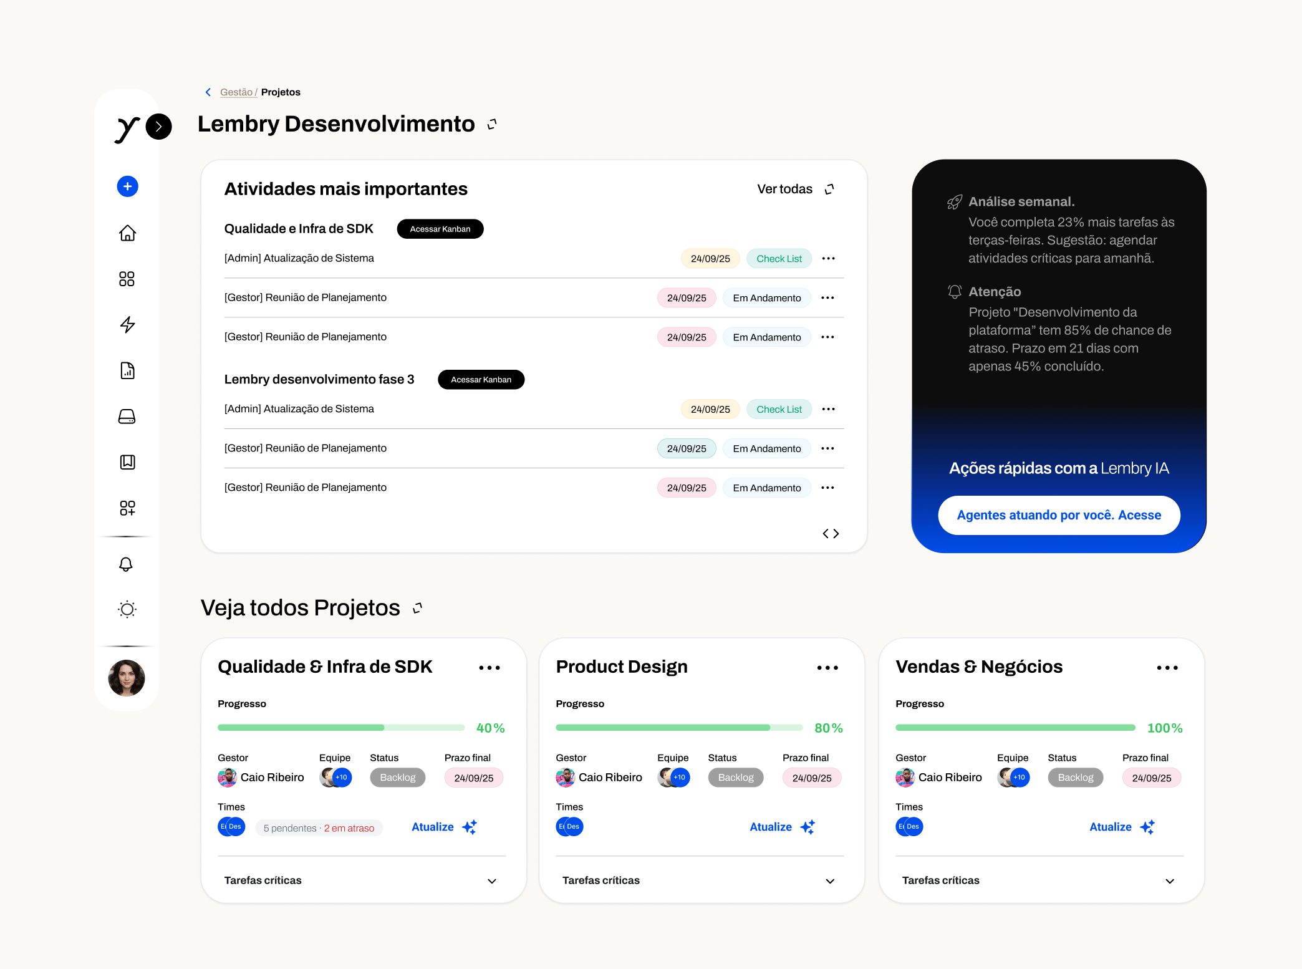Click the Check List tag under Qualidade e Infra
Screen dimensions: 1302x969
(779, 259)
